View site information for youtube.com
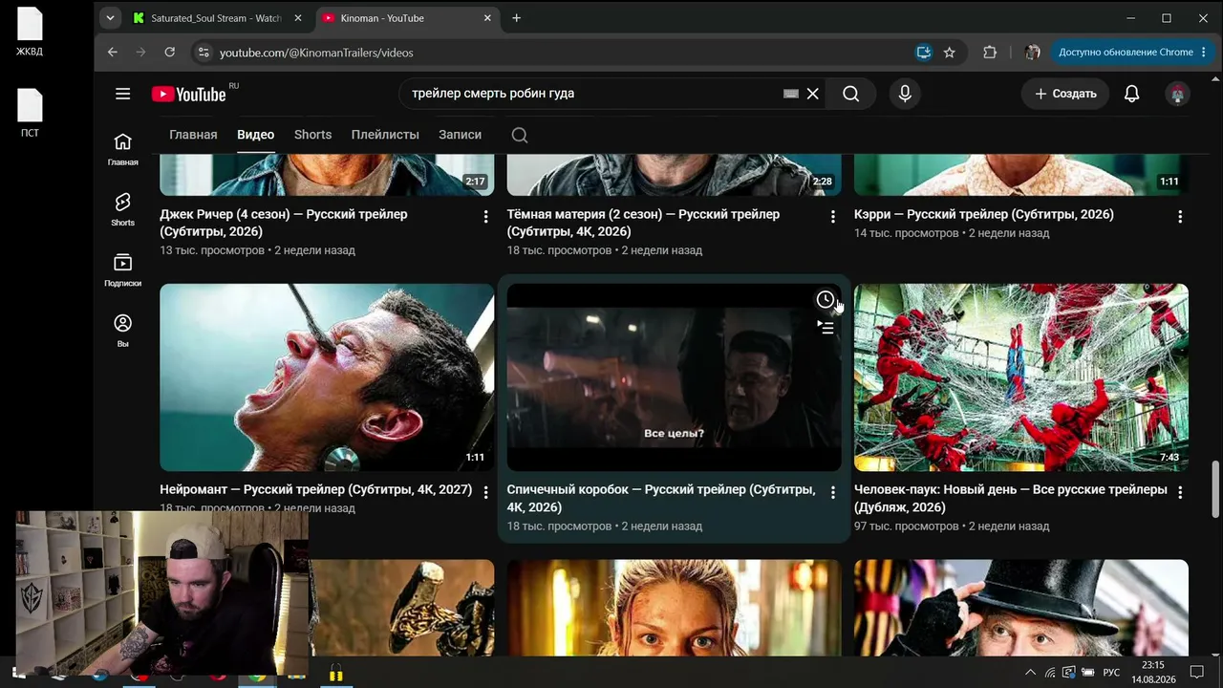Screen dimensions: 1223x688 (203, 53)
